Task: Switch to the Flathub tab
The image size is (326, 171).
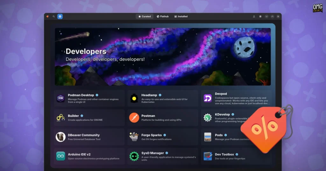Action: (163, 16)
